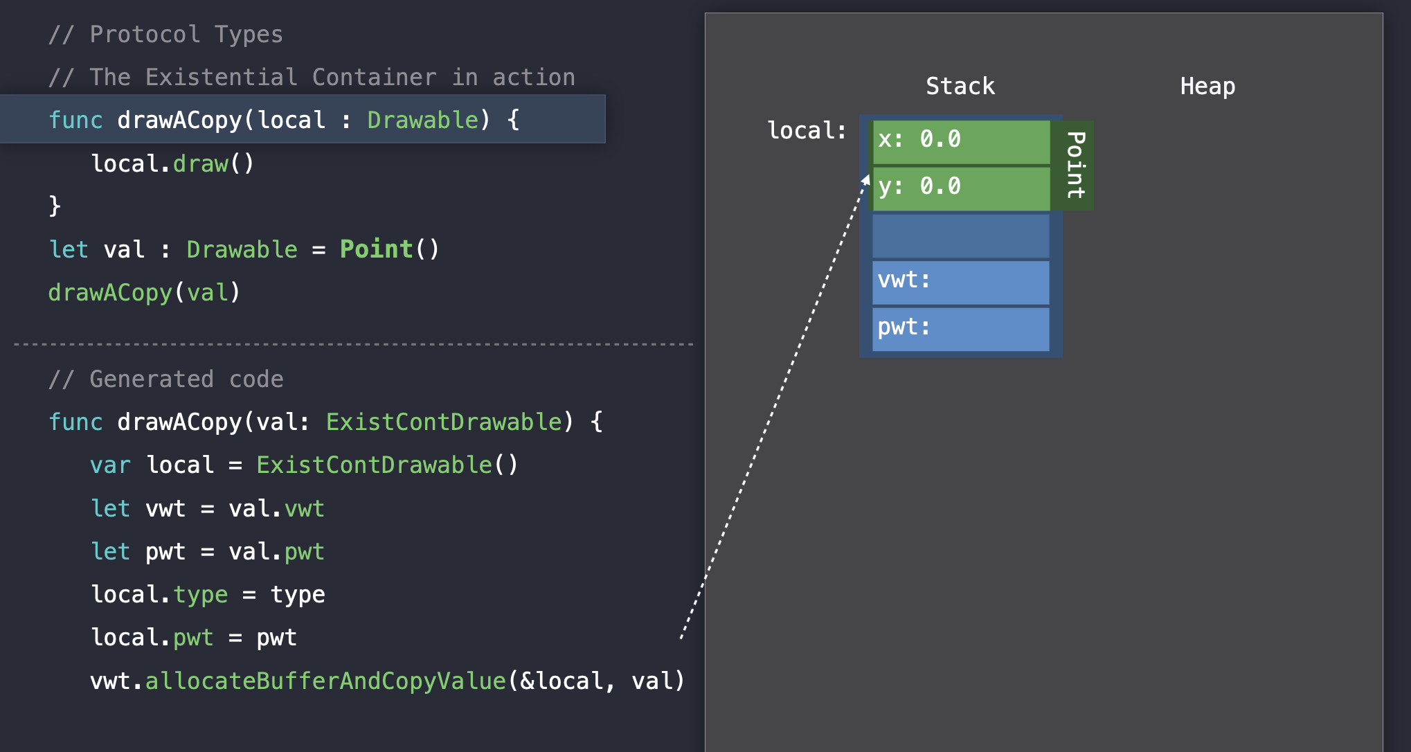Select the 'pwt:' blue cell
Screen dimensions: 1411x752
(x=961, y=328)
